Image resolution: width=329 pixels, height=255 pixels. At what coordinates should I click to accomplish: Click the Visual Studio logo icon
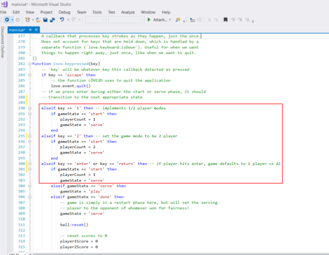point(4,4)
